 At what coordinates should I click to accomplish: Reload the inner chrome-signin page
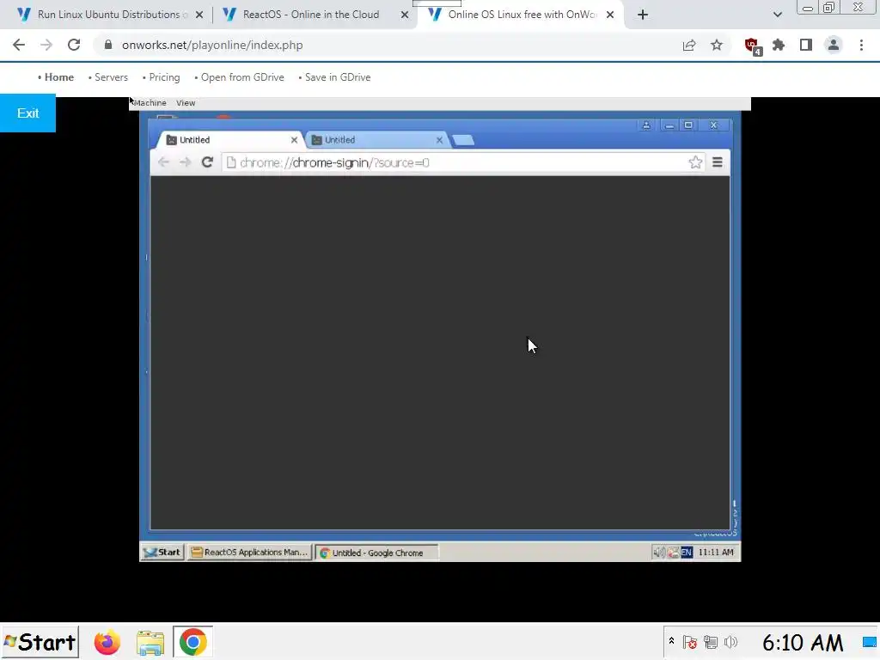click(x=207, y=162)
